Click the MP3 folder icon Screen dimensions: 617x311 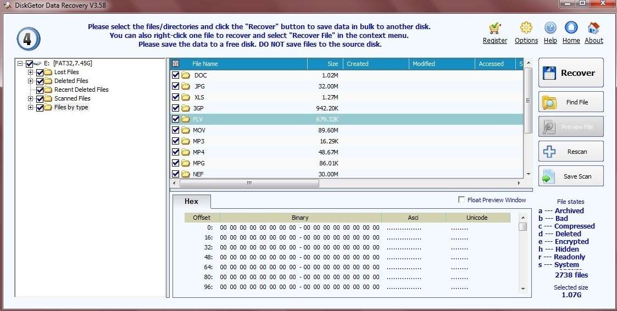pyautogui.click(x=186, y=141)
